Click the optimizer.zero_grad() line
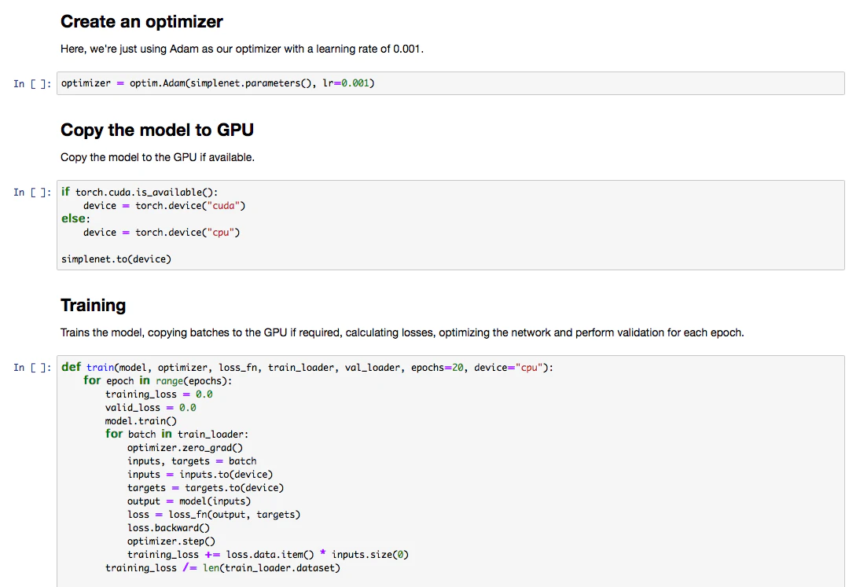The width and height of the screenshot is (860, 587). pos(185,448)
